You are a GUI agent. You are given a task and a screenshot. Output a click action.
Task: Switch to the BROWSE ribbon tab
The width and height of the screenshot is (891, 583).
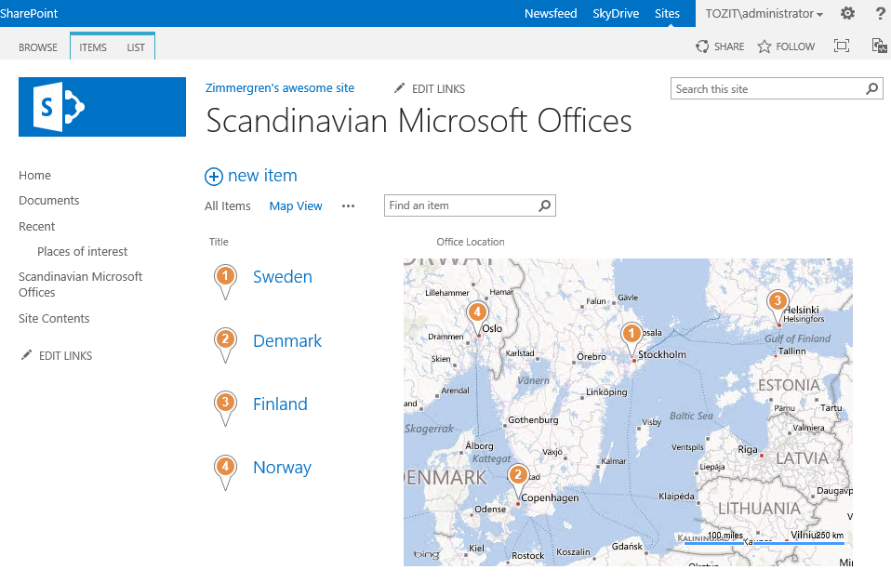pyautogui.click(x=38, y=47)
